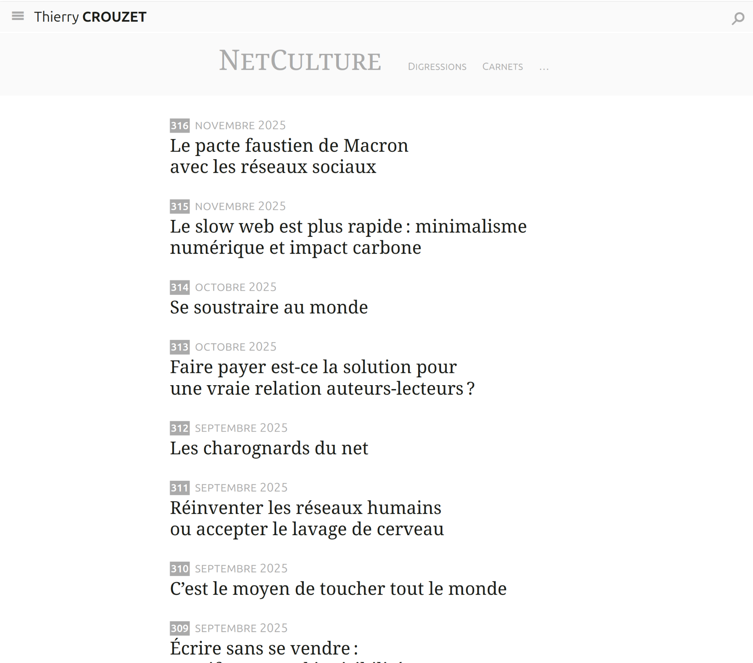The image size is (753, 663).
Task: Switch to the Carnets section
Action: [x=502, y=67]
